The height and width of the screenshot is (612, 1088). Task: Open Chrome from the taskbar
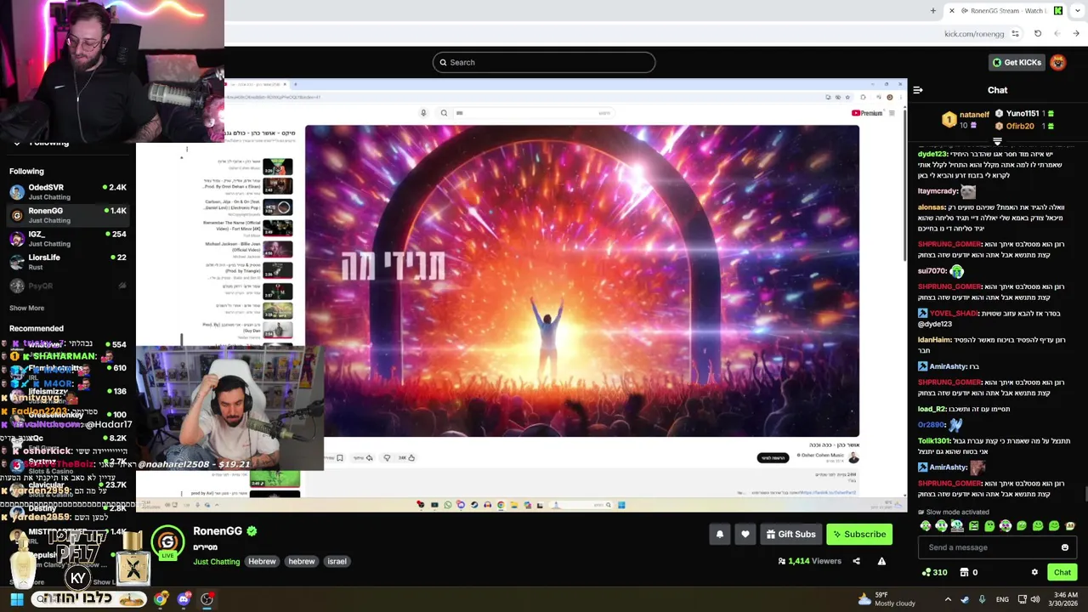[161, 599]
